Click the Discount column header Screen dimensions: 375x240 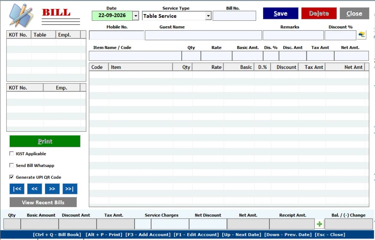(284, 67)
